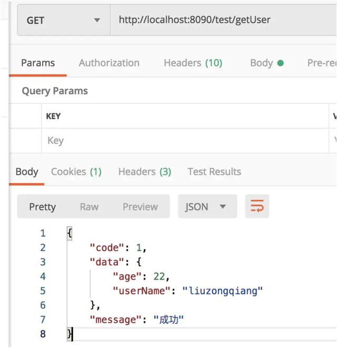Click the "userName" key on line 5
The width and height of the screenshot is (337, 348).
coord(142,291)
